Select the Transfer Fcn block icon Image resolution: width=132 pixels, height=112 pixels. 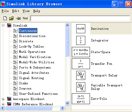(x=81, y=64)
